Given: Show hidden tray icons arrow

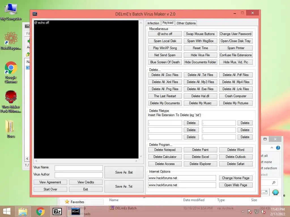Looking at the screenshot, I should point(243,212).
